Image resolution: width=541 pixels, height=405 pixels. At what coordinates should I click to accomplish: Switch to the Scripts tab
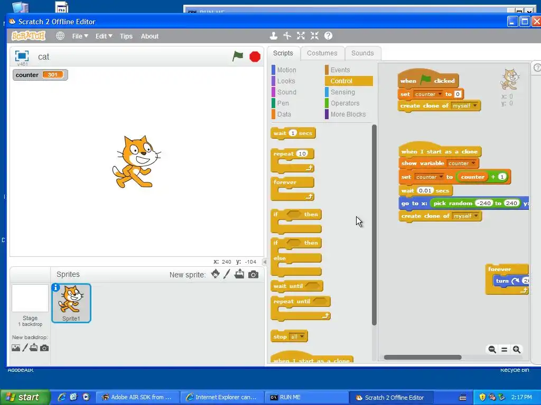pyautogui.click(x=283, y=53)
